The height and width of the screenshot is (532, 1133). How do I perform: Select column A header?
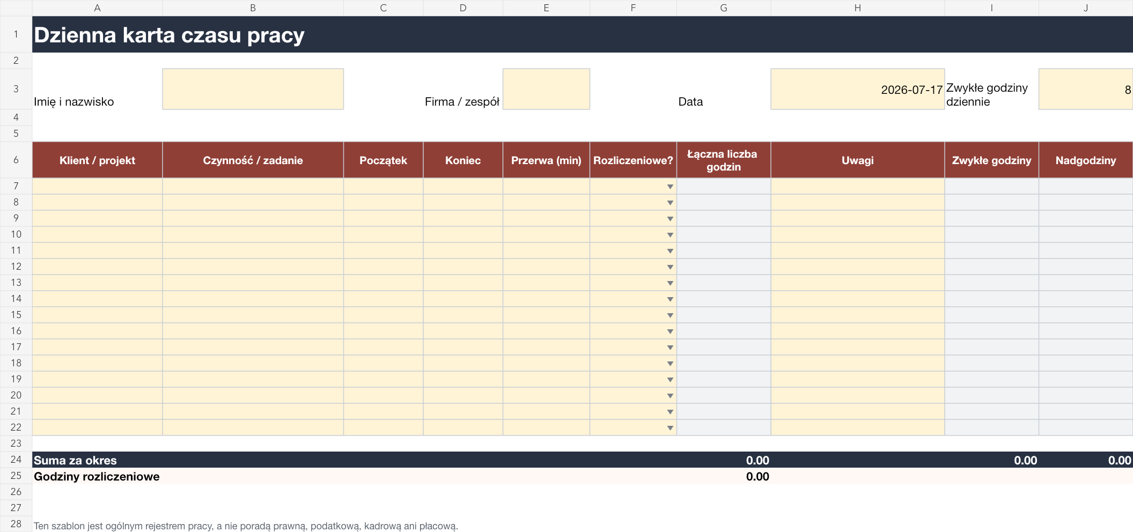click(x=97, y=8)
